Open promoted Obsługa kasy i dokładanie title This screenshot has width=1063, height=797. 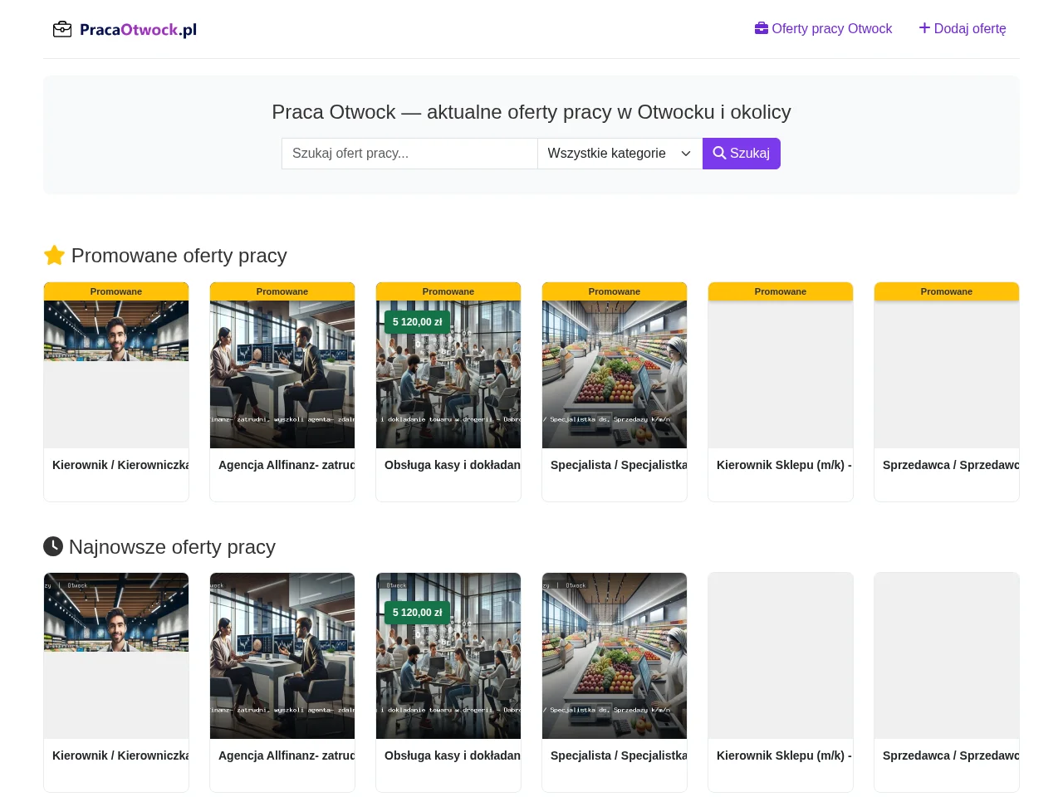453,465
